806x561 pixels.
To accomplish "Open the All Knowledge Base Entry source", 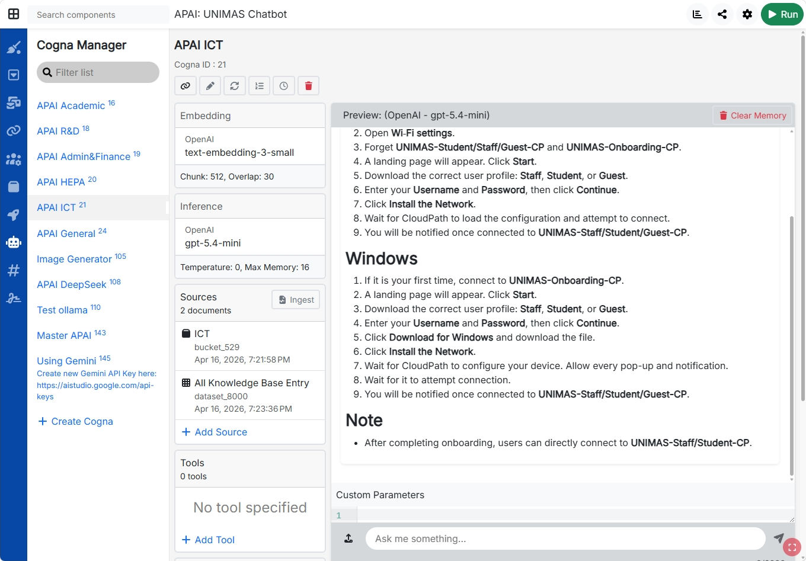I will [x=250, y=395].
